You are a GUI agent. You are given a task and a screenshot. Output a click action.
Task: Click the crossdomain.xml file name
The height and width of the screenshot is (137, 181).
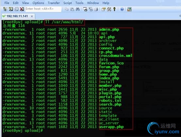[x=116, y=56]
